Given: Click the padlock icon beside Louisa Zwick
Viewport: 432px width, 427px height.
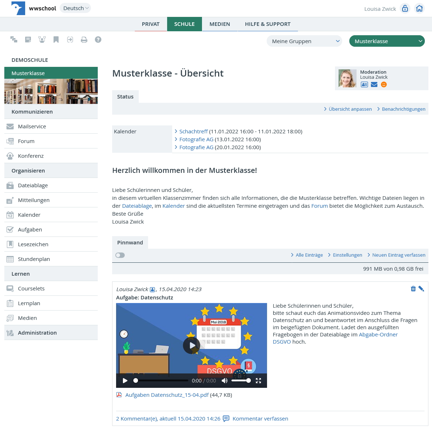Looking at the screenshot, I should pyautogui.click(x=405, y=9).
